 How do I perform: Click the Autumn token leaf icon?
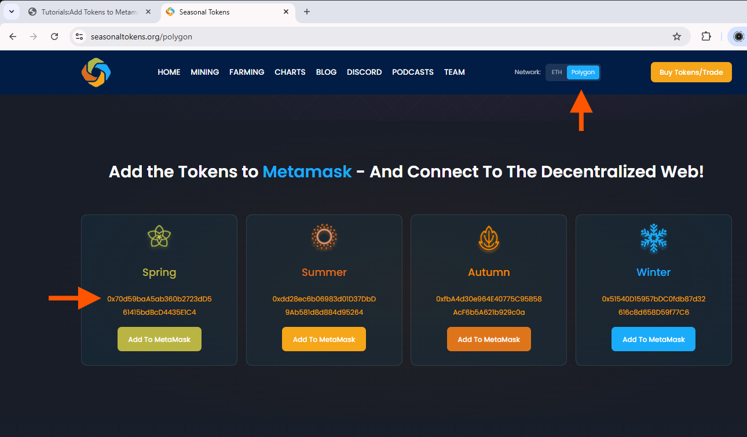pos(489,238)
